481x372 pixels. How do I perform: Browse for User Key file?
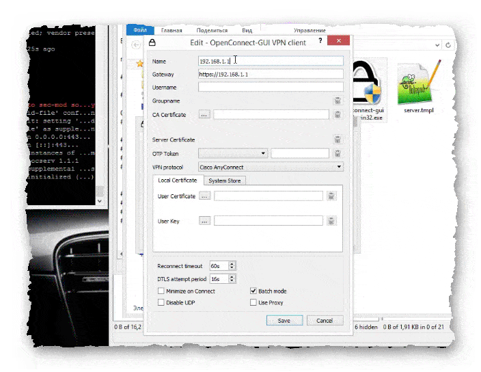tap(204, 221)
